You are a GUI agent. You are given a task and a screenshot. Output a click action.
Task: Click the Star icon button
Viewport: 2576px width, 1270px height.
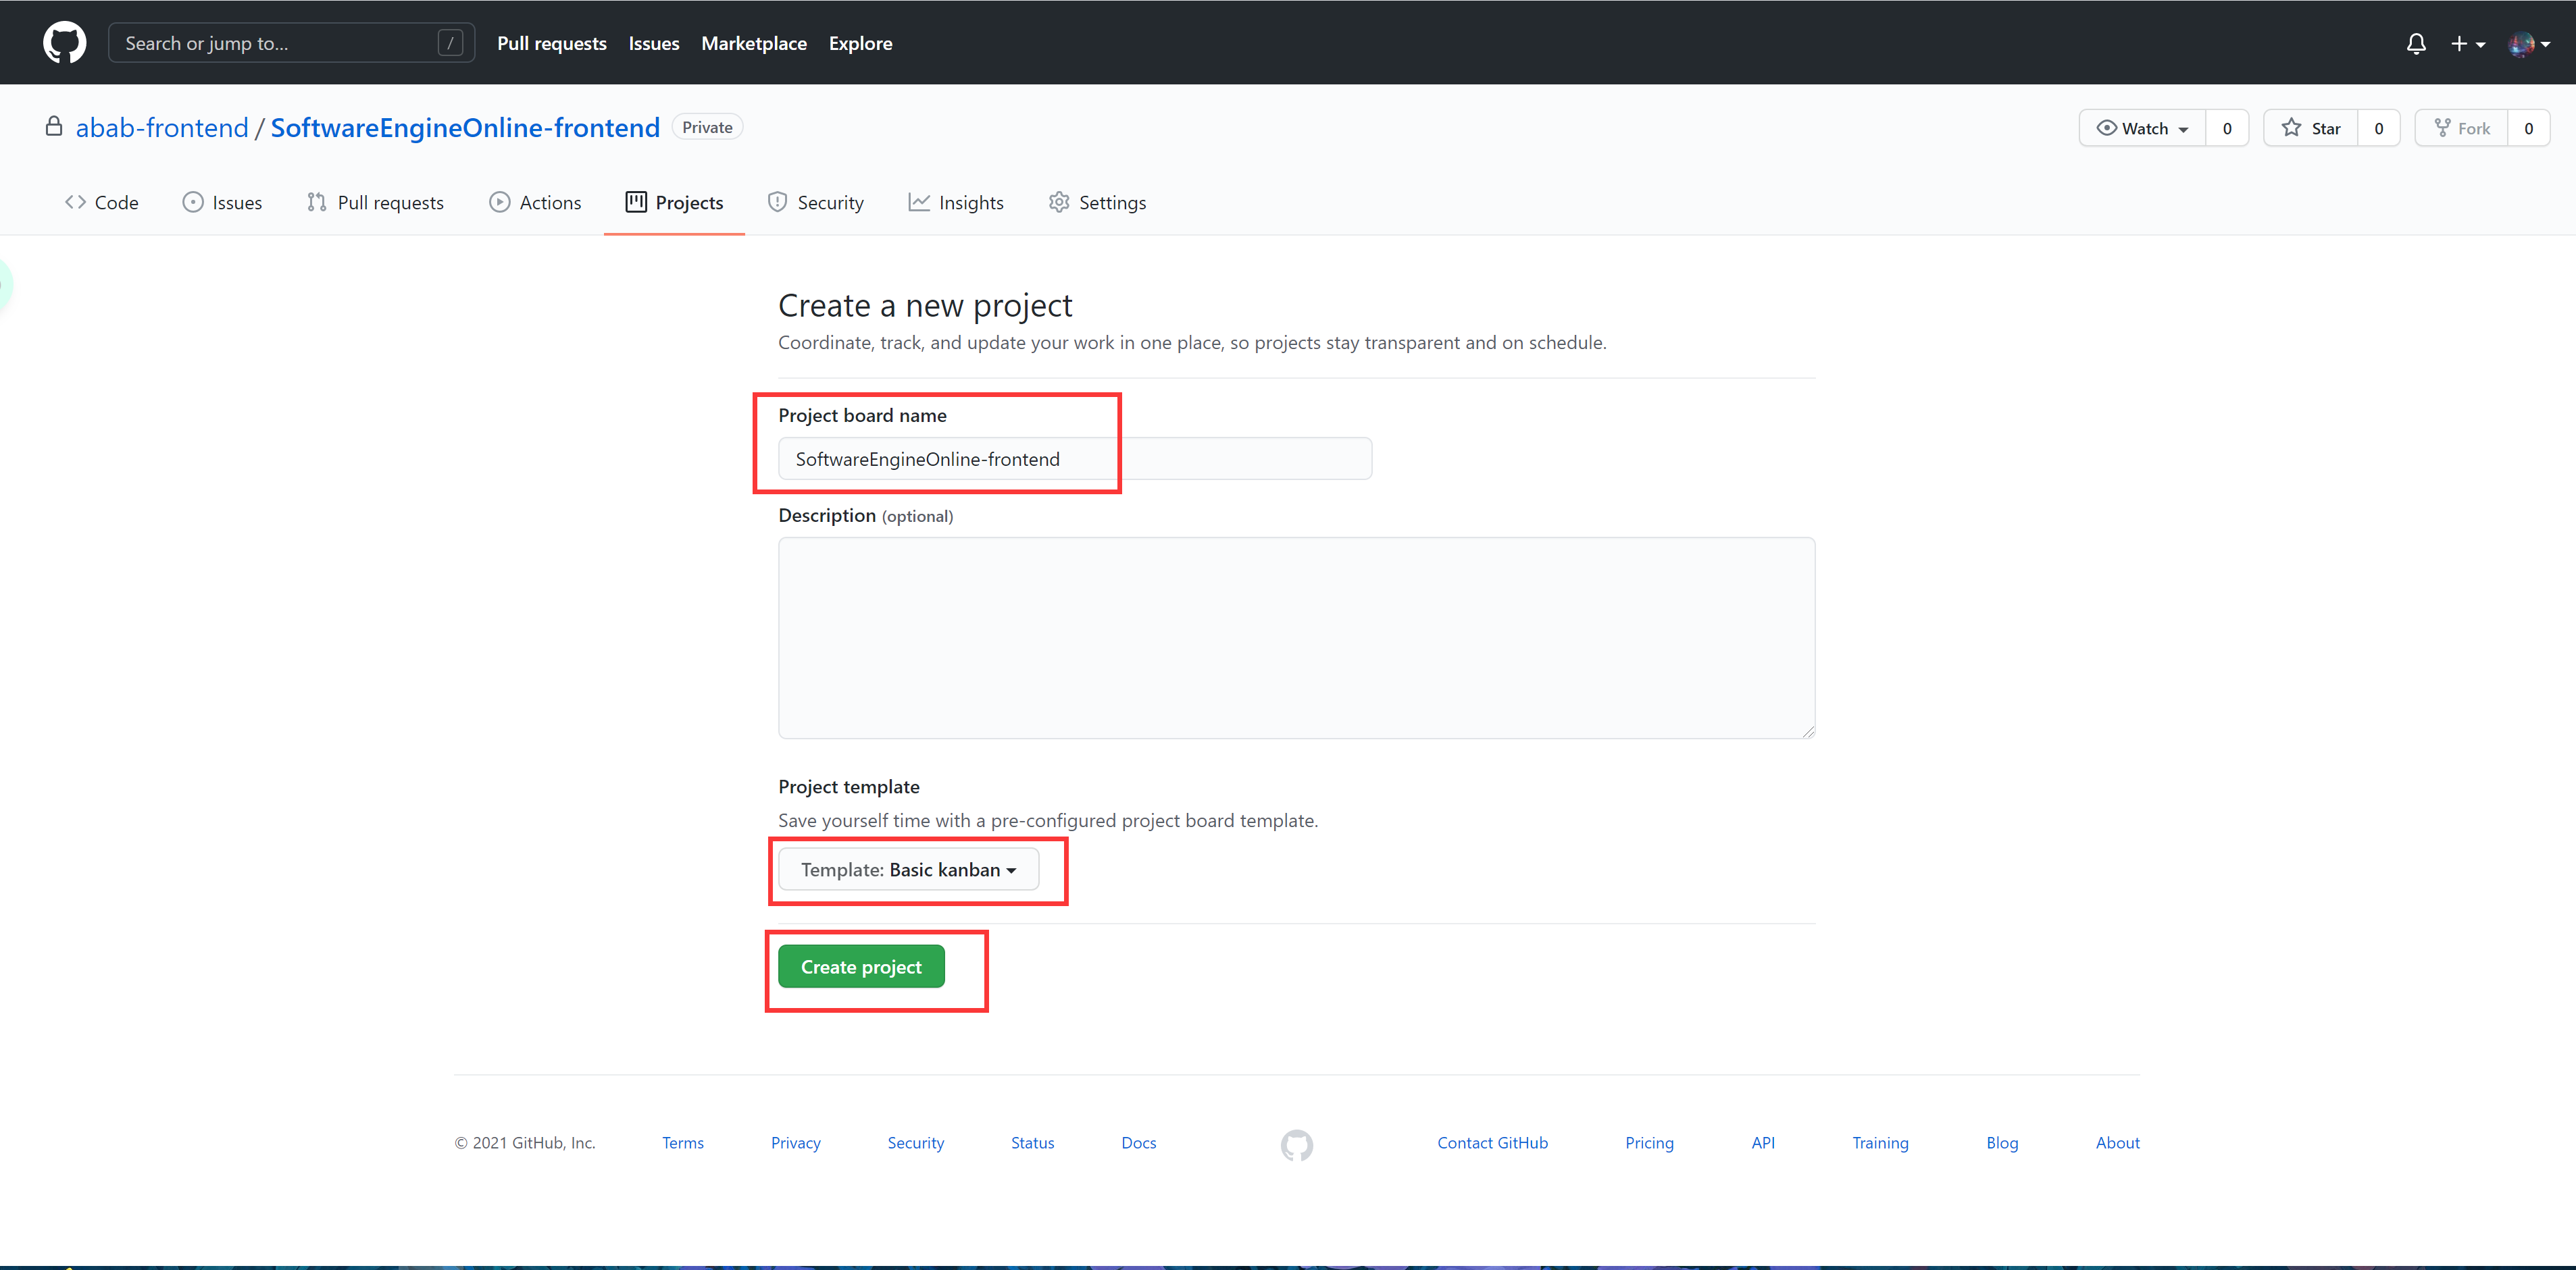click(x=2310, y=128)
